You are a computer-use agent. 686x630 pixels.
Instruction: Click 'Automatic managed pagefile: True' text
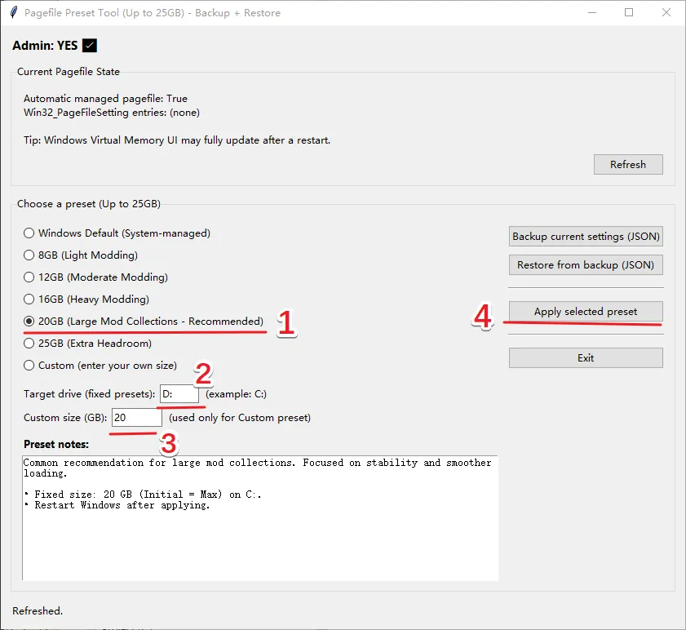coord(105,99)
